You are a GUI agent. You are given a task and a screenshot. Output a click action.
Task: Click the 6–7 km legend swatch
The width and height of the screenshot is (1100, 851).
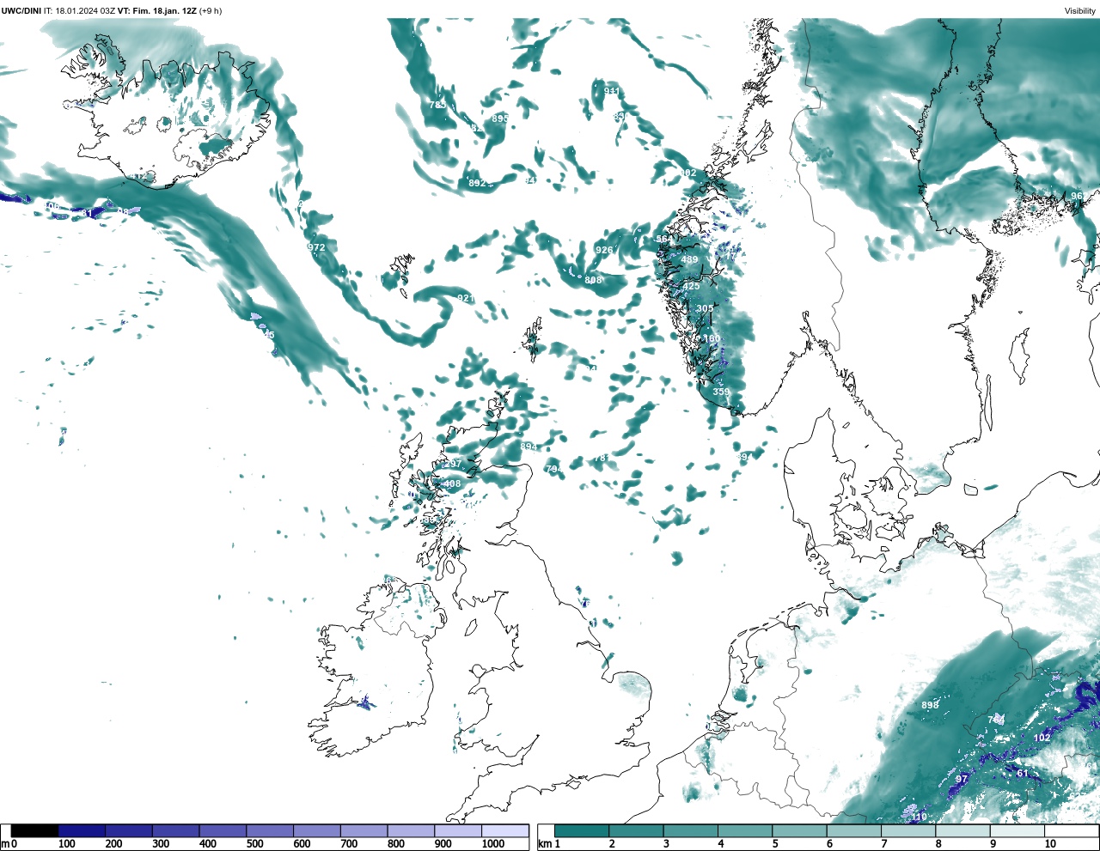(854, 831)
